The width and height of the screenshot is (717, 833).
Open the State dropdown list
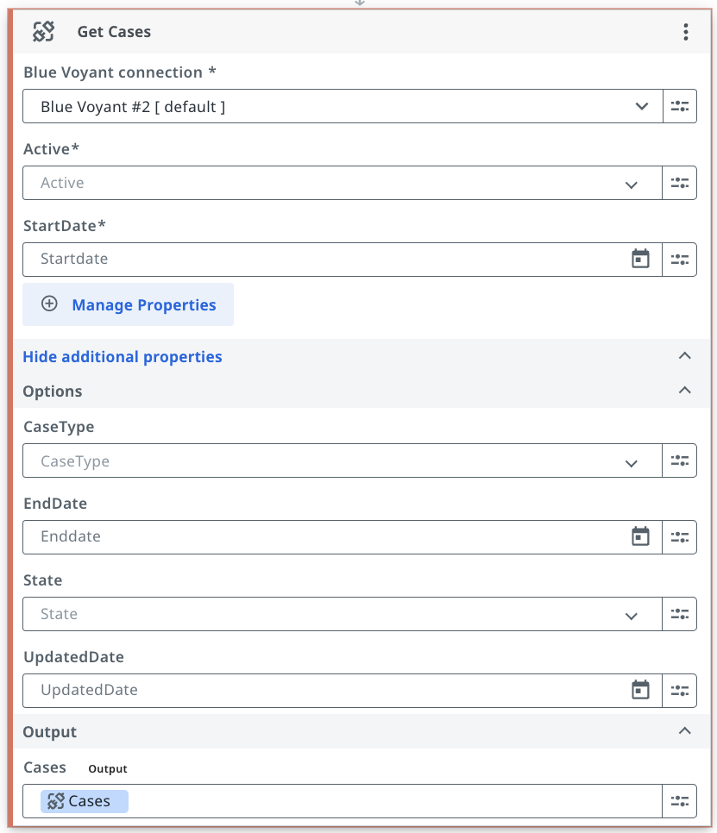[x=343, y=614]
